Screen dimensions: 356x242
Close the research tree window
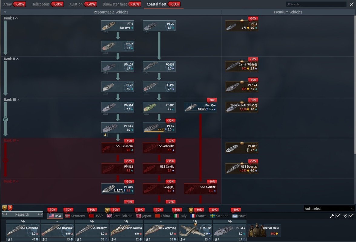pyautogui.click(x=351, y=4)
